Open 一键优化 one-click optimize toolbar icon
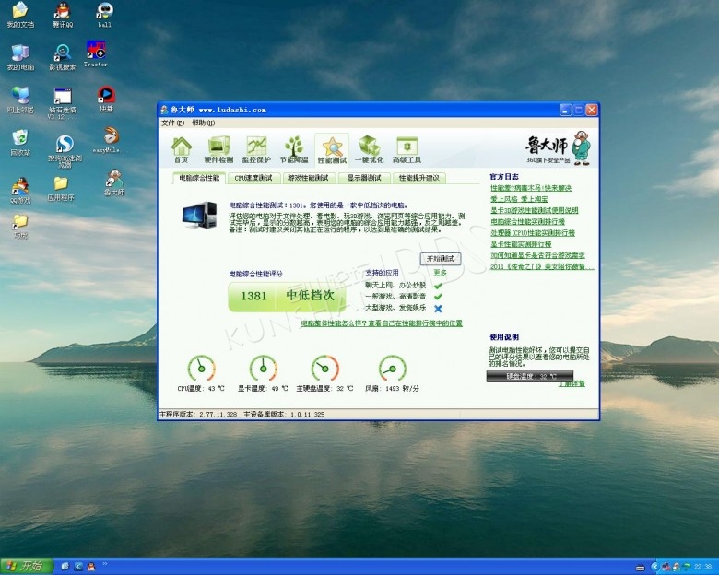 [x=369, y=149]
